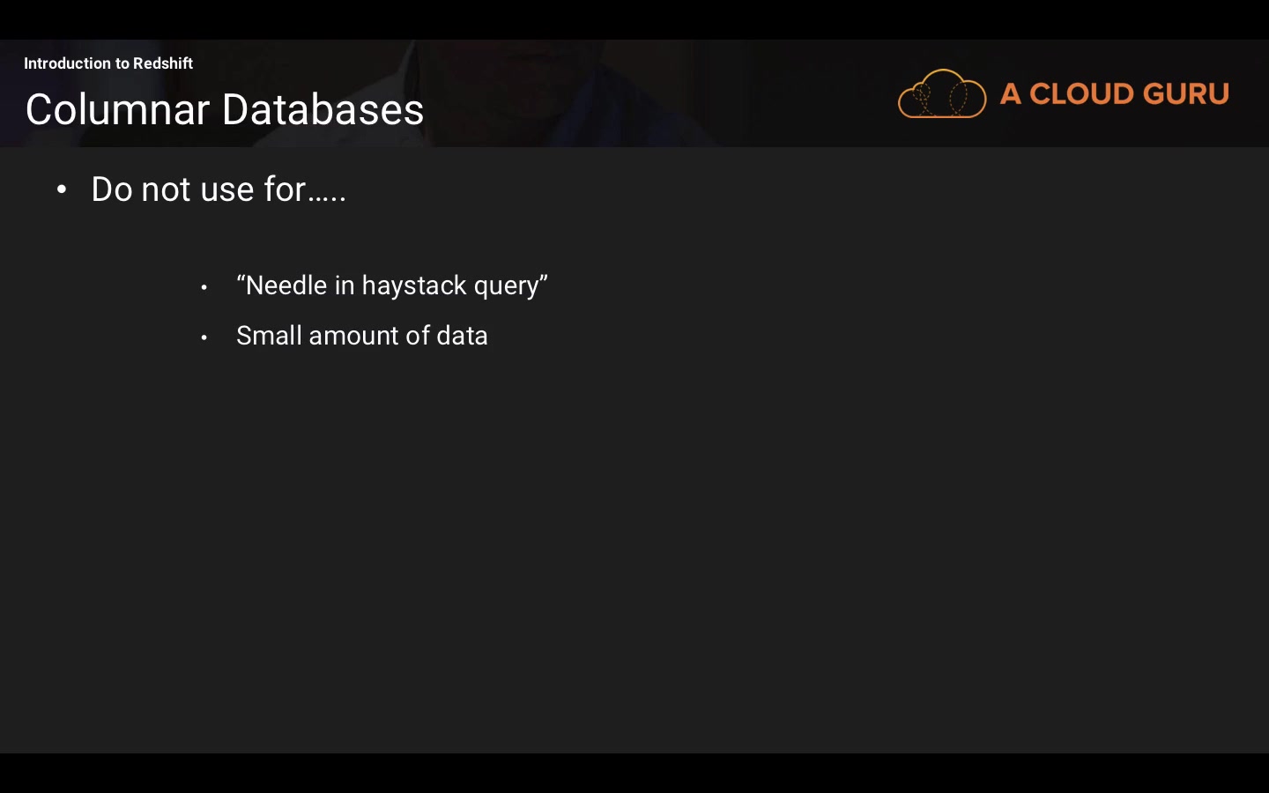Click the bullet dot before "Do not use for"
Viewport: 1269px width, 793px height.
pyautogui.click(x=61, y=189)
